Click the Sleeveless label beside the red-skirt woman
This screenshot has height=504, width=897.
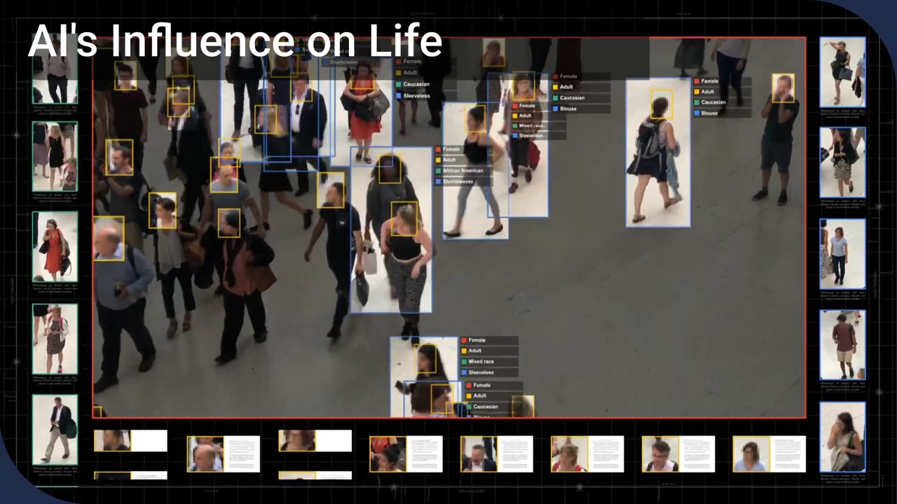click(416, 95)
